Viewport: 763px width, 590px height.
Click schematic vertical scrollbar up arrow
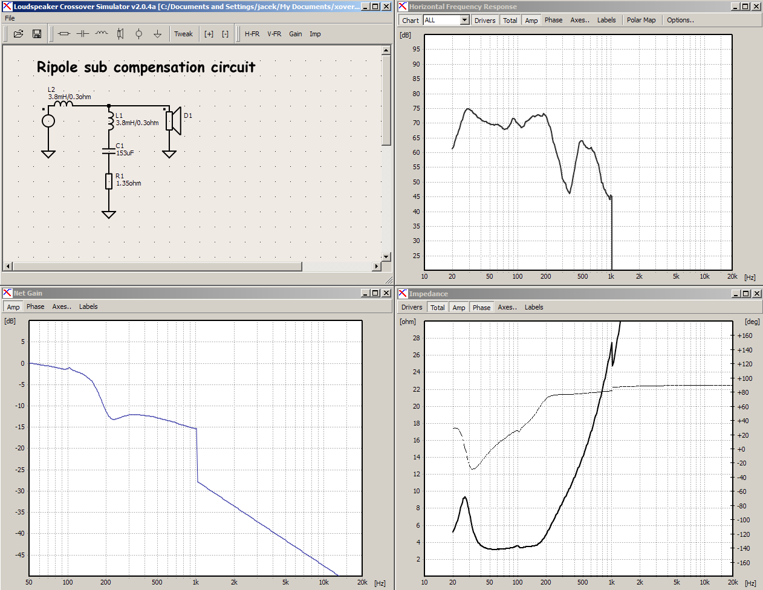tap(386, 51)
